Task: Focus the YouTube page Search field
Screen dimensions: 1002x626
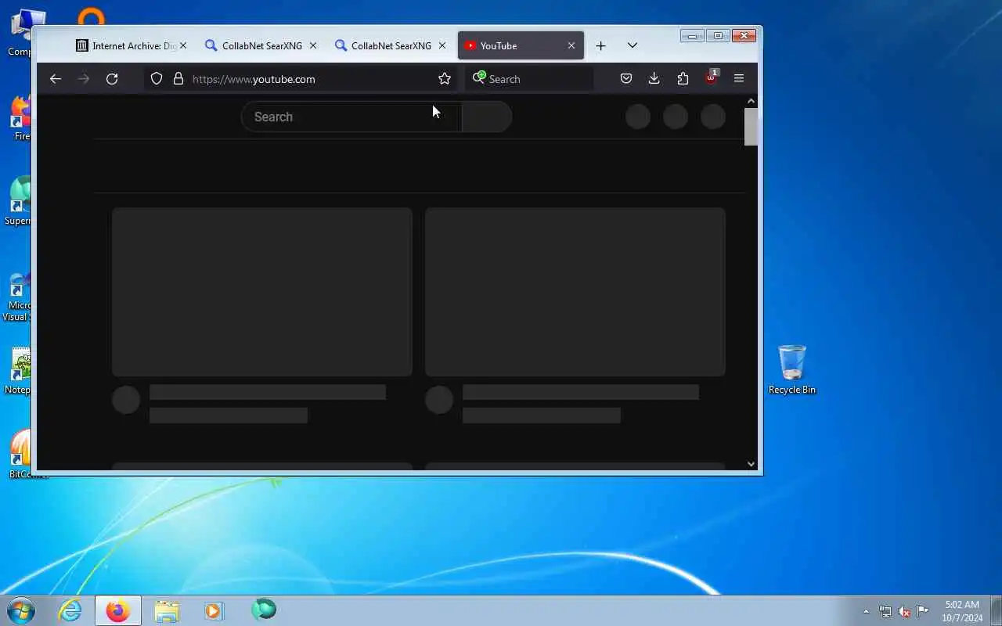Action: 351,117
